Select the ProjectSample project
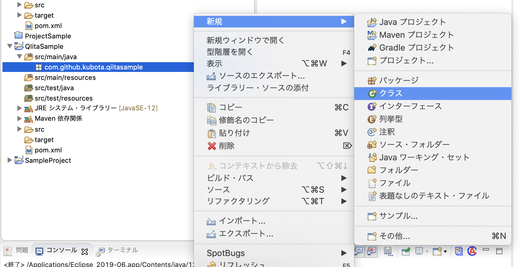This screenshot has width=520, height=267. [x=48, y=36]
